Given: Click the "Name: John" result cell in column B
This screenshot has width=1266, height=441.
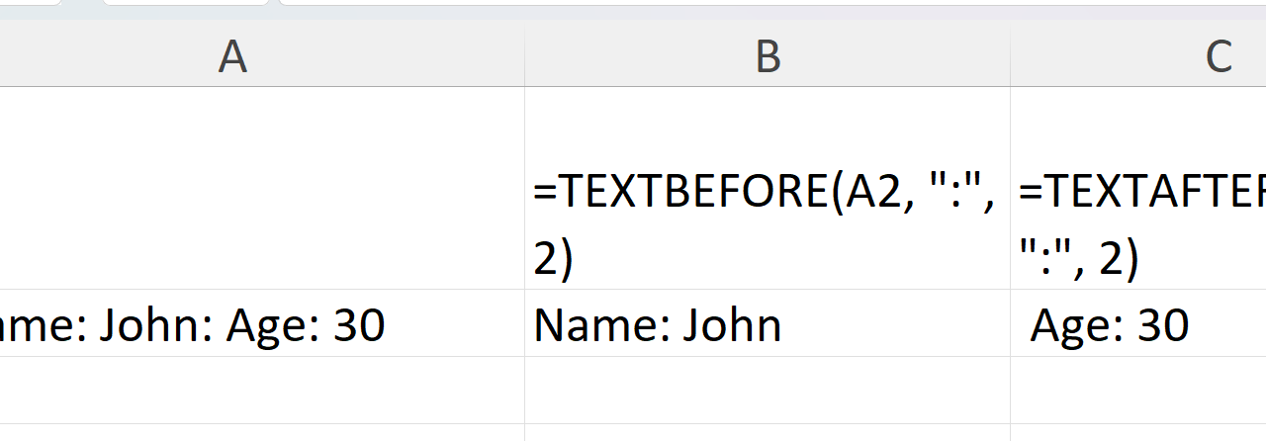Looking at the screenshot, I should pyautogui.click(x=768, y=324).
